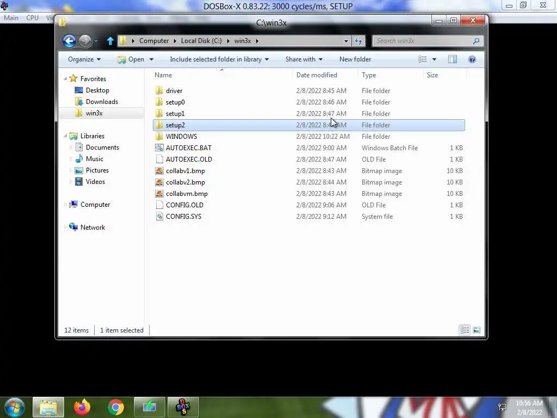Select the AUTOEXEC.OLD file
557x418 pixels.
tap(309, 159)
